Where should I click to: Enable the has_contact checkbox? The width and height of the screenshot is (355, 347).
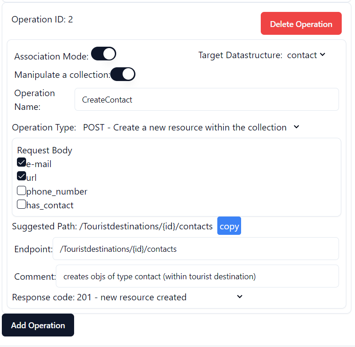(x=22, y=204)
